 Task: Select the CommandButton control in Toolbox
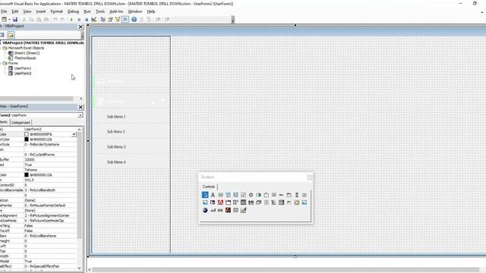274,195
